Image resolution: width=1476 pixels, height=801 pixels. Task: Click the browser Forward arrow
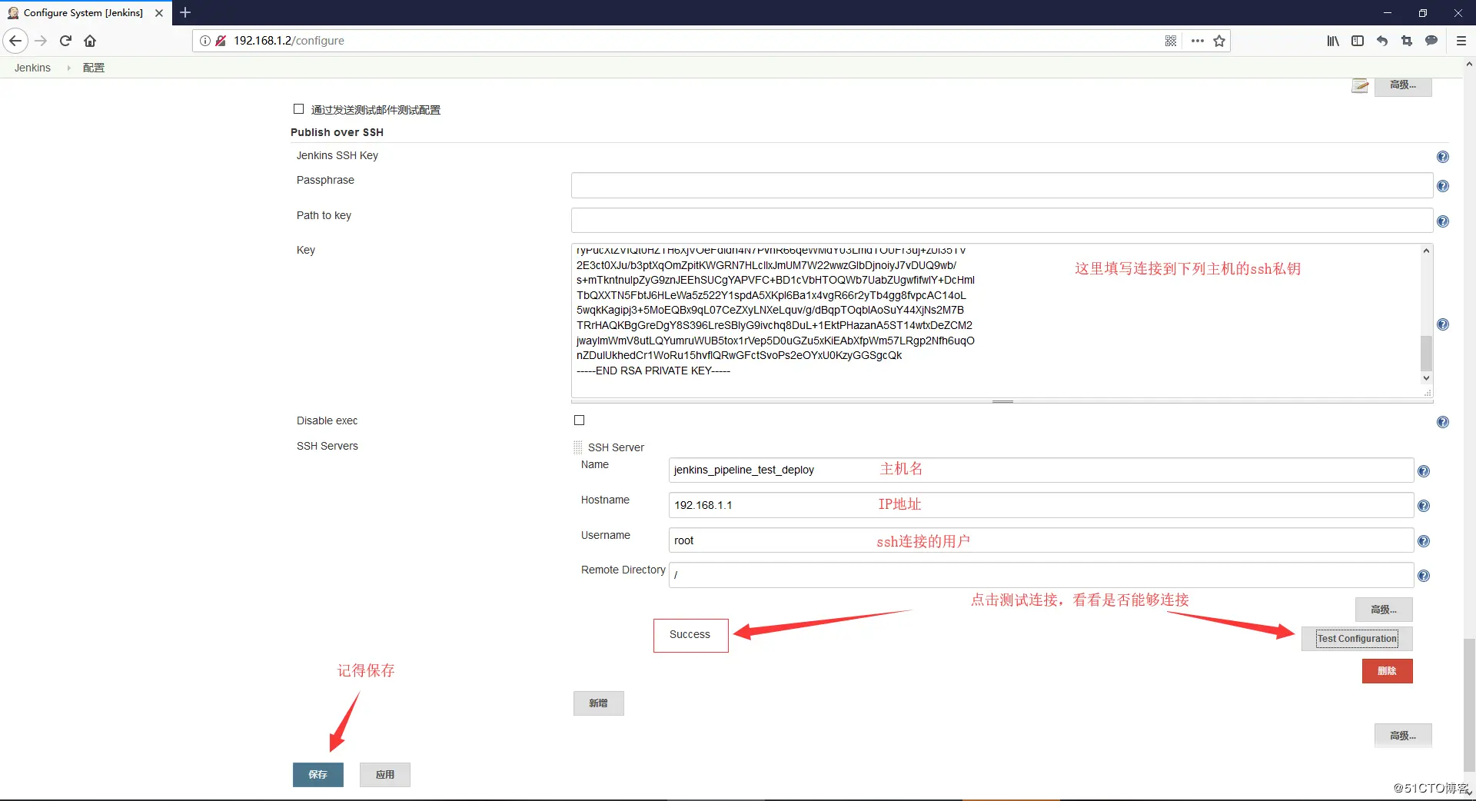pyautogui.click(x=42, y=41)
